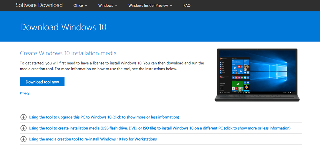Click the plus icon beside create installation media
This screenshot has height=146, width=320.
coord(23,128)
